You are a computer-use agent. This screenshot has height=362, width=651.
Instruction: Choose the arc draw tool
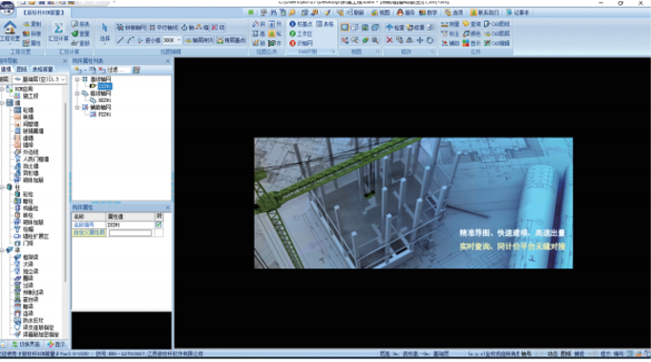point(131,40)
